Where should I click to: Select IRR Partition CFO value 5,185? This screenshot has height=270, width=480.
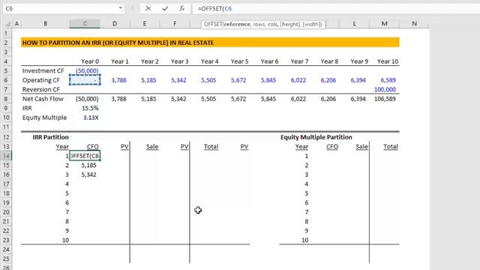coord(88,165)
